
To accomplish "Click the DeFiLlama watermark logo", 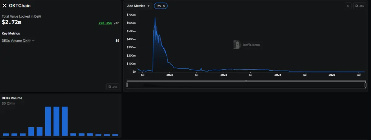I will point(237,45).
